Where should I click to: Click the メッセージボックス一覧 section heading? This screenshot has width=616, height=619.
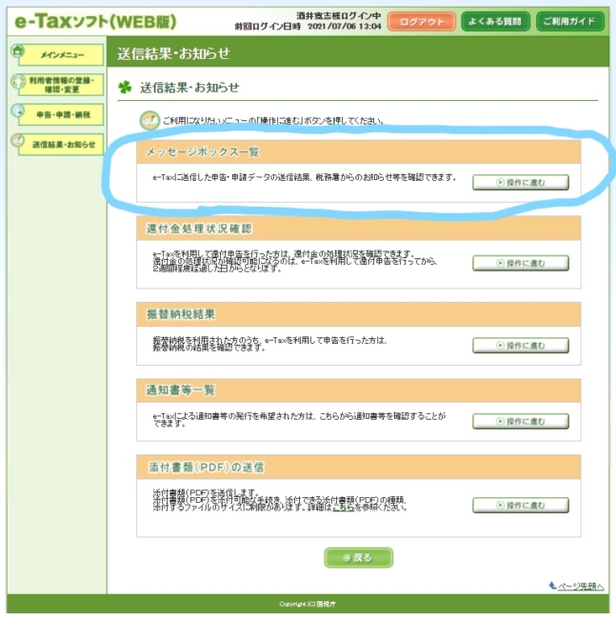(x=203, y=152)
